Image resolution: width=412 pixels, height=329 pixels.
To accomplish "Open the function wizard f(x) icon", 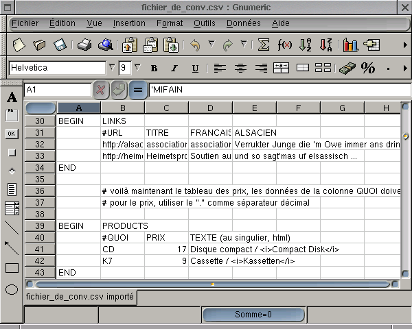I will (284, 45).
